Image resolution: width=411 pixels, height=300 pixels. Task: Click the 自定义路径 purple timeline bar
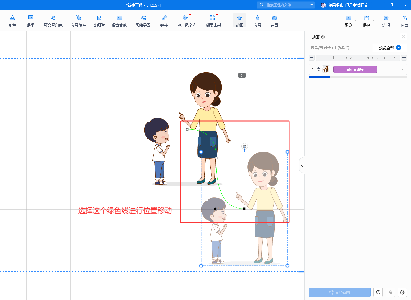point(355,69)
